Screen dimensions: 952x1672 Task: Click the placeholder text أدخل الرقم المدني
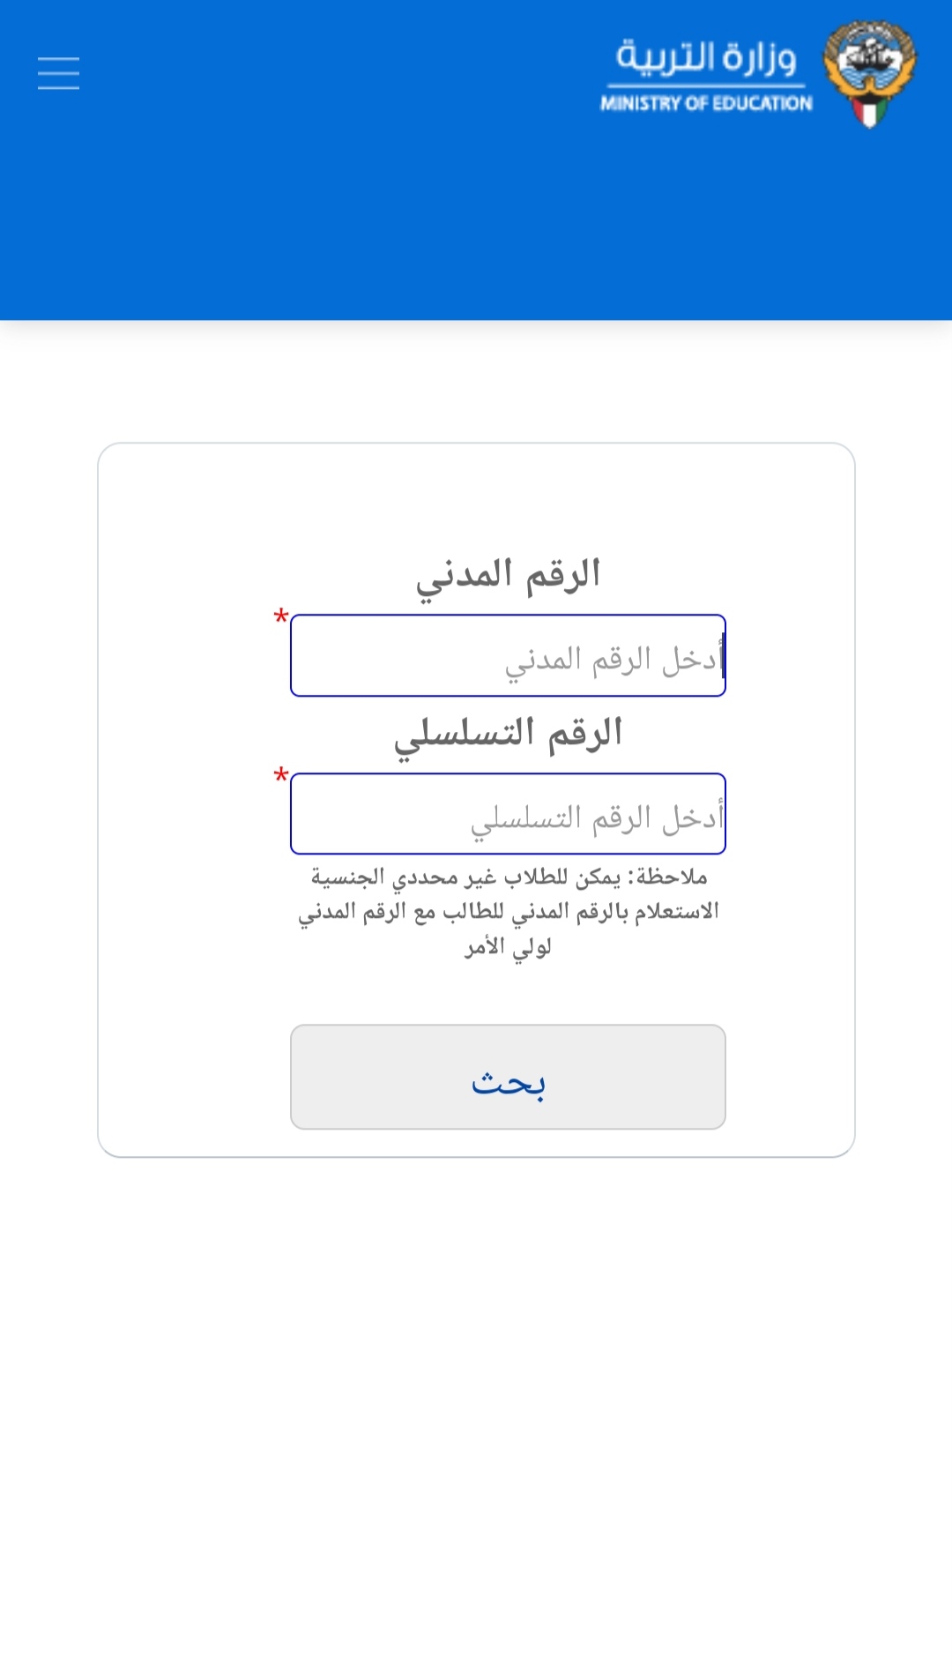(x=614, y=661)
